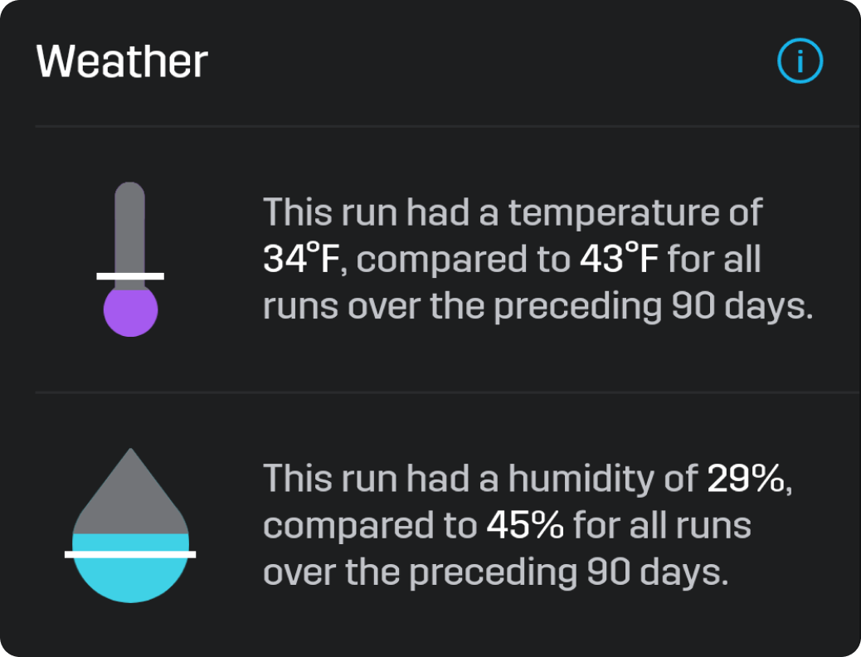Click the humidity water droplet icon
Image resolution: width=861 pixels, height=657 pixels.
[x=130, y=526]
